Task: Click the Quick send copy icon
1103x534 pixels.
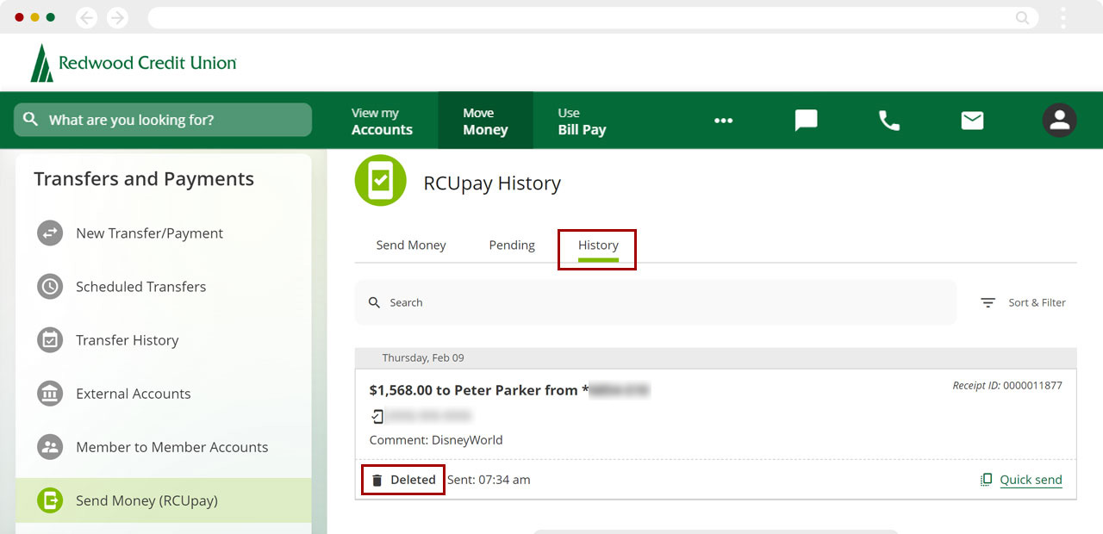Action: tap(987, 480)
